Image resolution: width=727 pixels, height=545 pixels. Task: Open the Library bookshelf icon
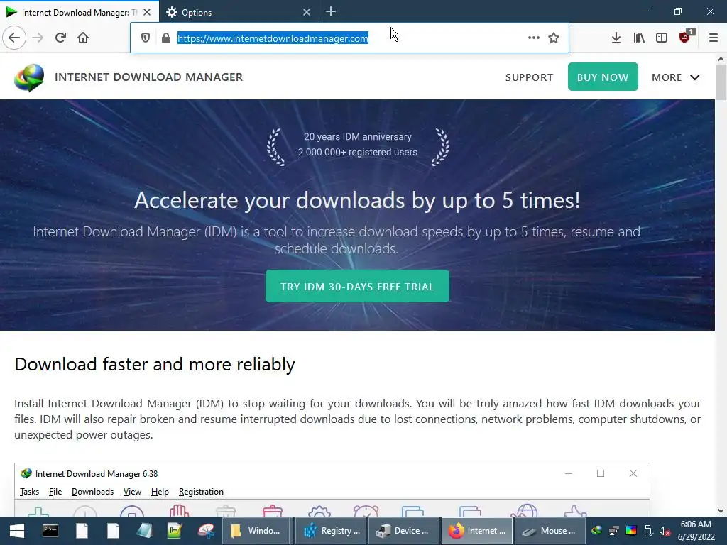pos(639,38)
